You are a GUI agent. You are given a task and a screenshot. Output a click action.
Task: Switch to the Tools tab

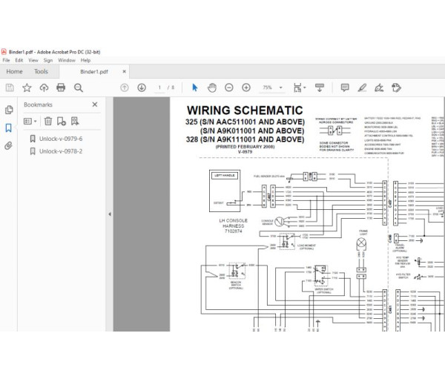pos(41,71)
